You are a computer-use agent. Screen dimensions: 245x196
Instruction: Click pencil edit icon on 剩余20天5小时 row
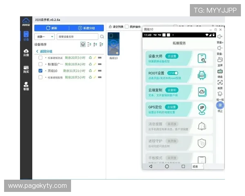(x=95, y=58)
